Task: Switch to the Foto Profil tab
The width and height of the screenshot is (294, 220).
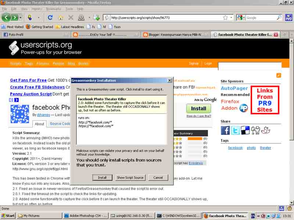Action: 35,34
